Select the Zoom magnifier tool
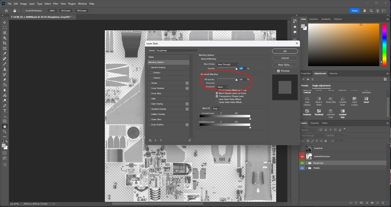The height and width of the screenshot is (207, 391). pos(5,131)
